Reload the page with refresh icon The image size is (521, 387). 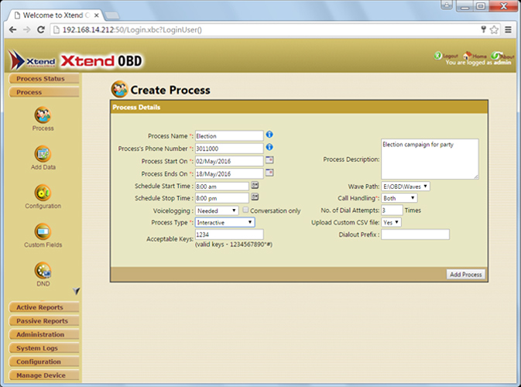click(41, 30)
